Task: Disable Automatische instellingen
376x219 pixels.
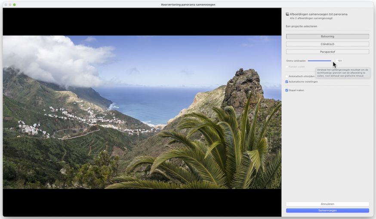Action: click(x=287, y=81)
